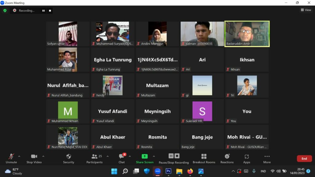Open the Apps panel

246,158
